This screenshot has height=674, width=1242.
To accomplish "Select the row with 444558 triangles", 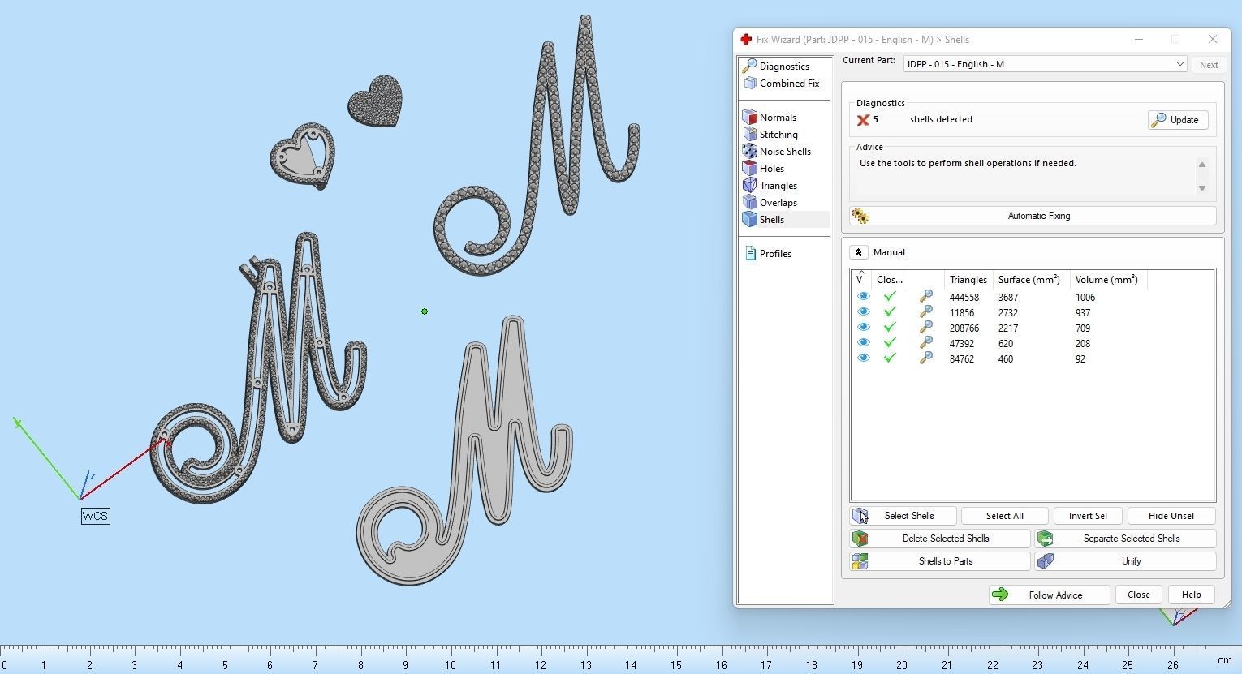I will 1033,297.
